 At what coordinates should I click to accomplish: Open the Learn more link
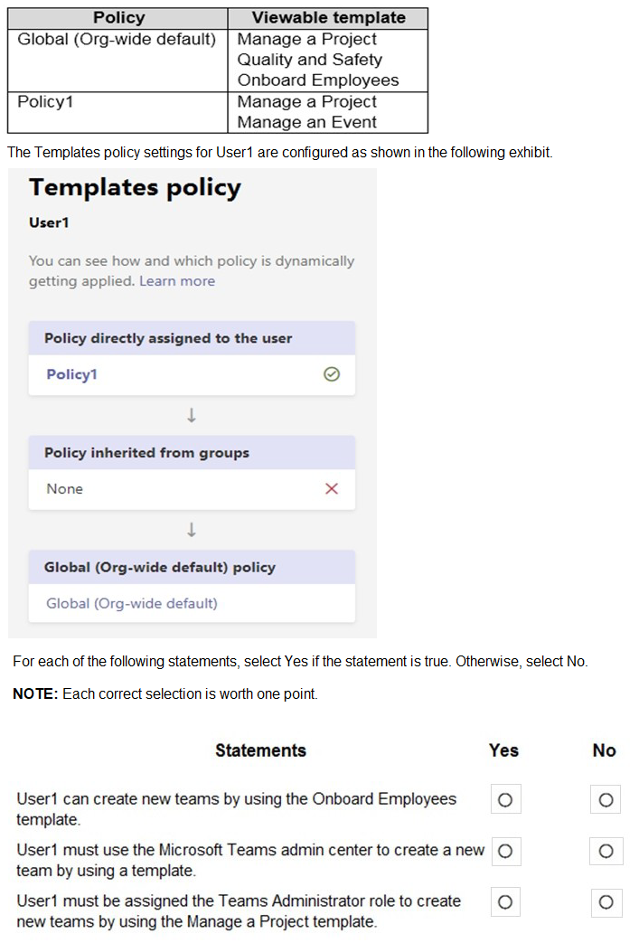pos(177,281)
